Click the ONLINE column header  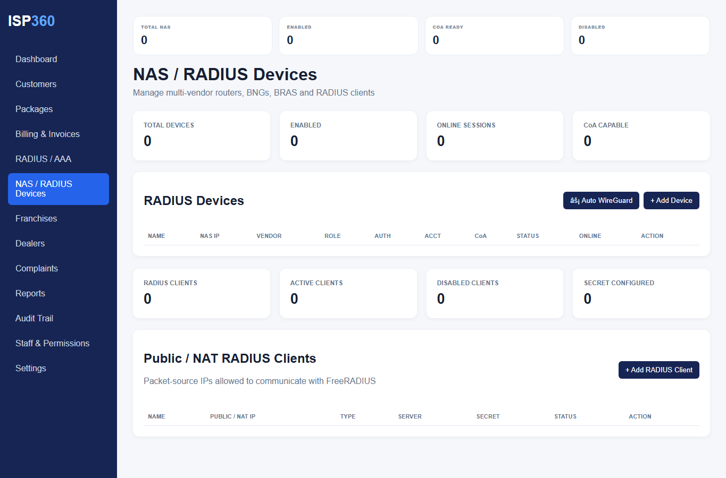(x=590, y=236)
